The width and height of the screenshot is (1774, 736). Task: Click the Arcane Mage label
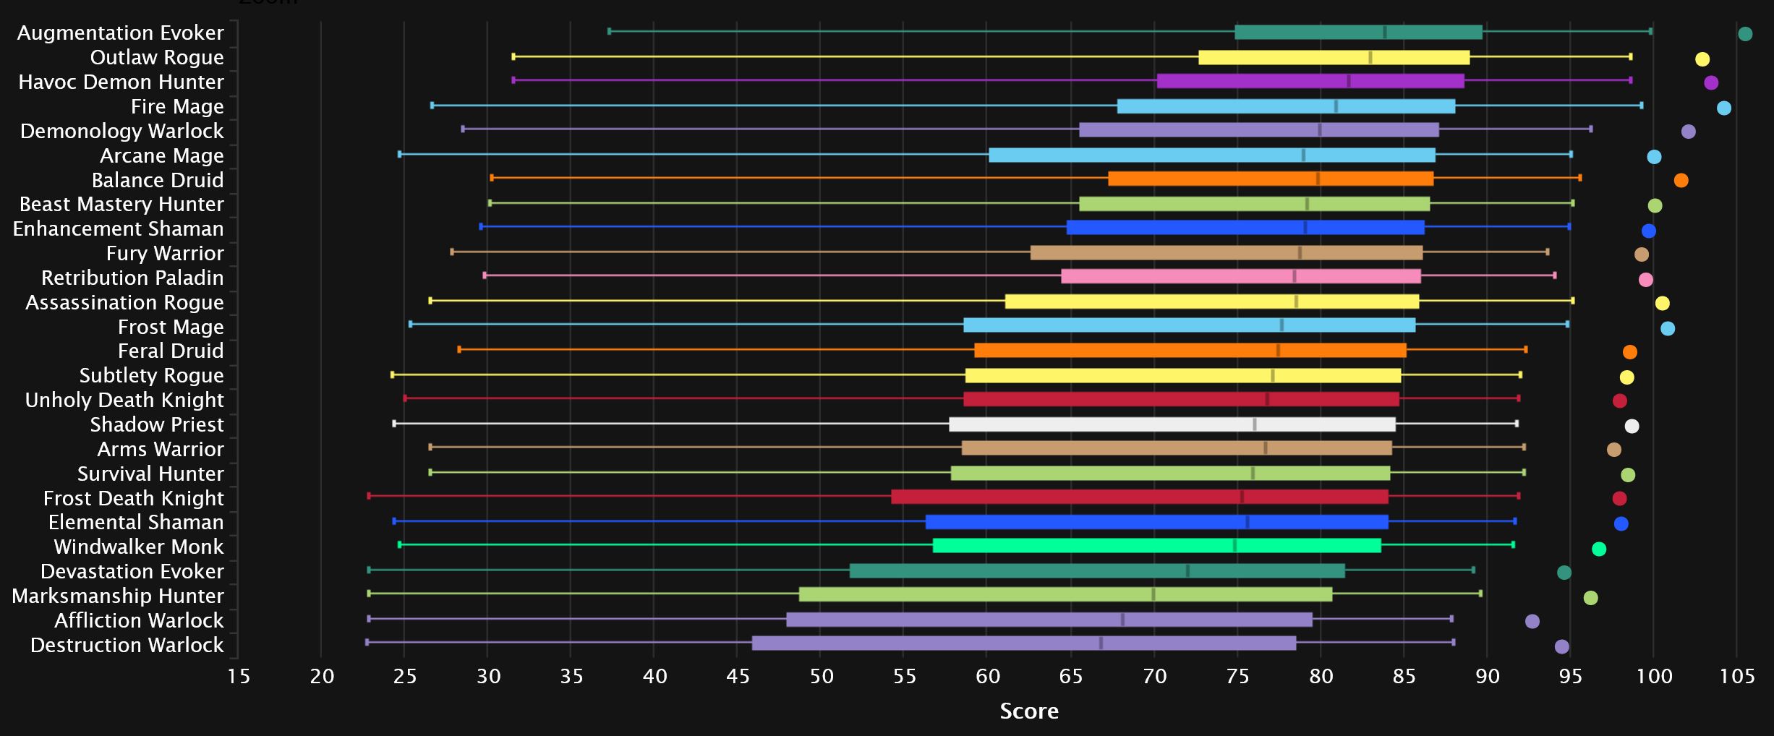click(162, 156)
